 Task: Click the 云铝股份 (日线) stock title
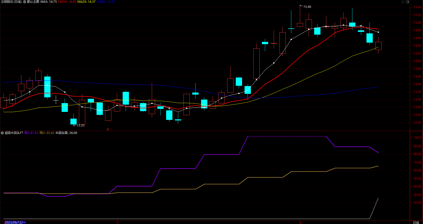point(11,2)
